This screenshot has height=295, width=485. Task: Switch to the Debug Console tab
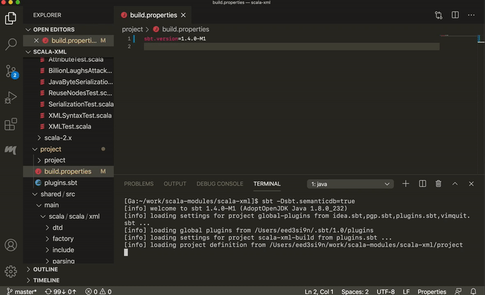(220, 184)
